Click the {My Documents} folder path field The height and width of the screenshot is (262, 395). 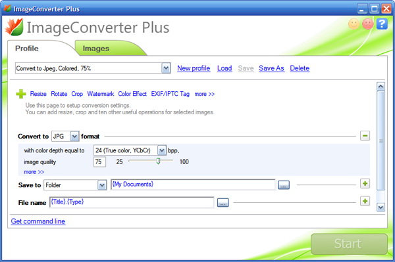coord(193,185)
